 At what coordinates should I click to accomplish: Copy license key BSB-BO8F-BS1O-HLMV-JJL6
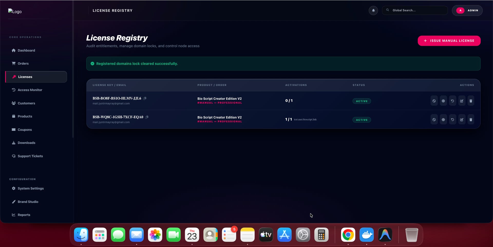tap(145, 98)
